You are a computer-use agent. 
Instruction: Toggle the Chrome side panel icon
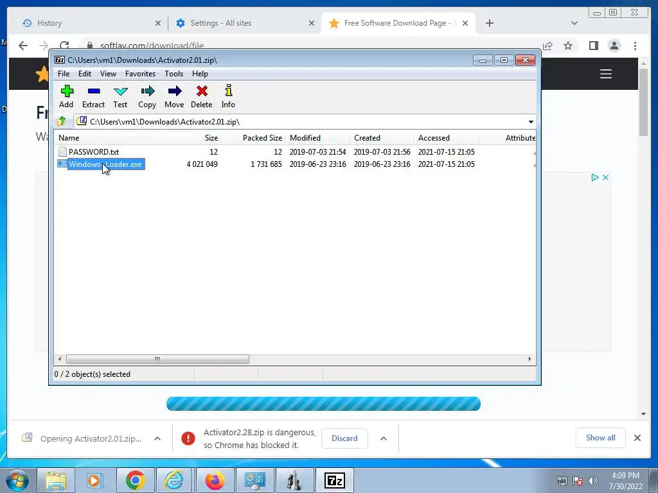(x=593, y=46)
